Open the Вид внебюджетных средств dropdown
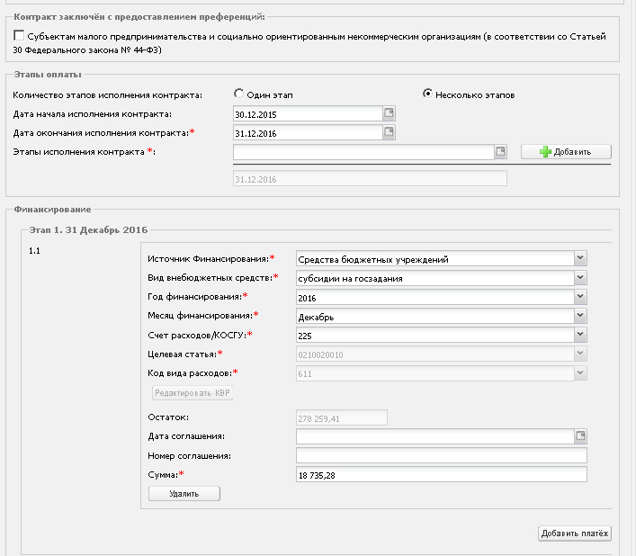The height and width of the screenshot is (556, 636). (580, 277)
